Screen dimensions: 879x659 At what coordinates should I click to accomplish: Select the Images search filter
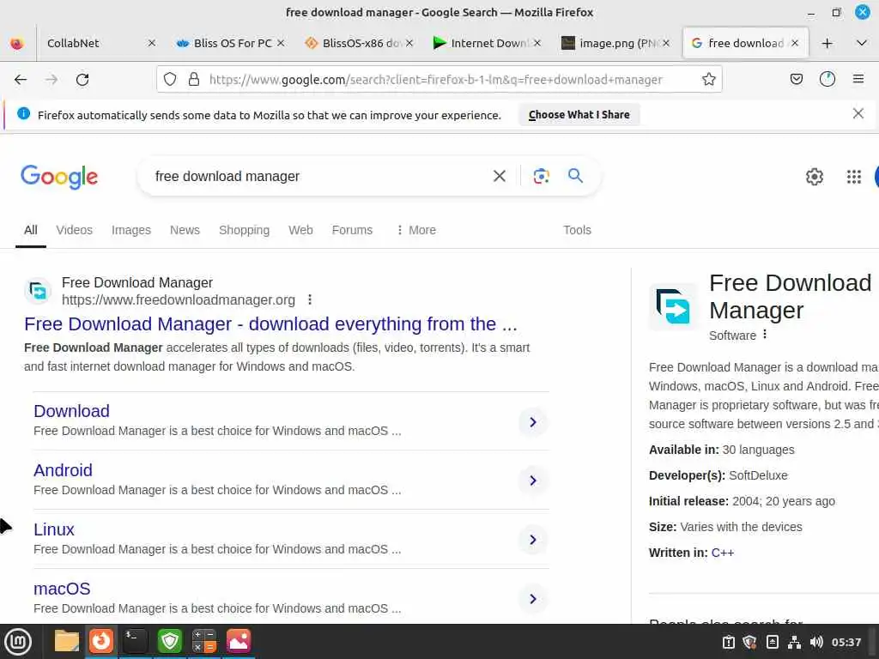click(131, 230)
